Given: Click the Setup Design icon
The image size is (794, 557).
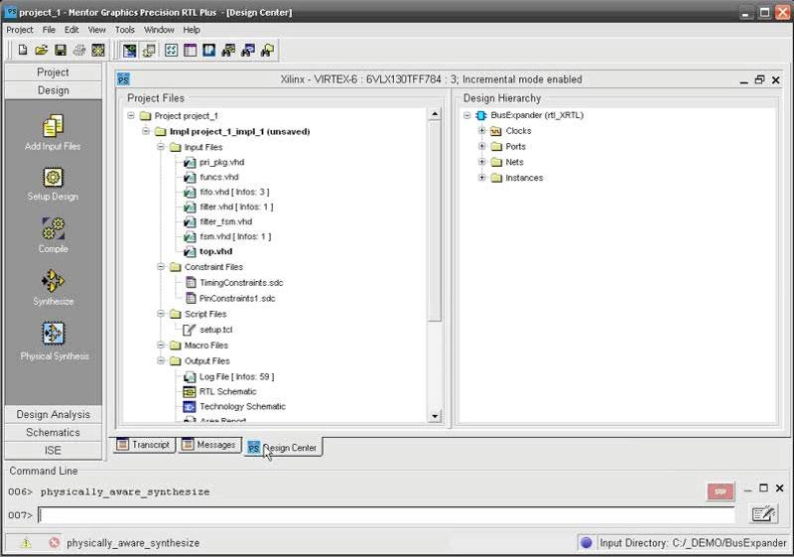Looking at the screenshot, I should coord(54,178).
